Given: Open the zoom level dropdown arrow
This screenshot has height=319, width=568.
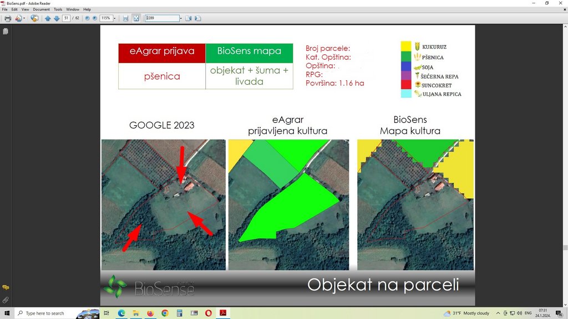Looking at the screenshot, I should coord(114,18).
